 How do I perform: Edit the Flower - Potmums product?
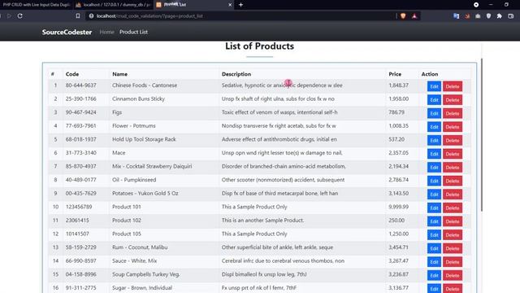pyautogui.click(x=434, y=127)
